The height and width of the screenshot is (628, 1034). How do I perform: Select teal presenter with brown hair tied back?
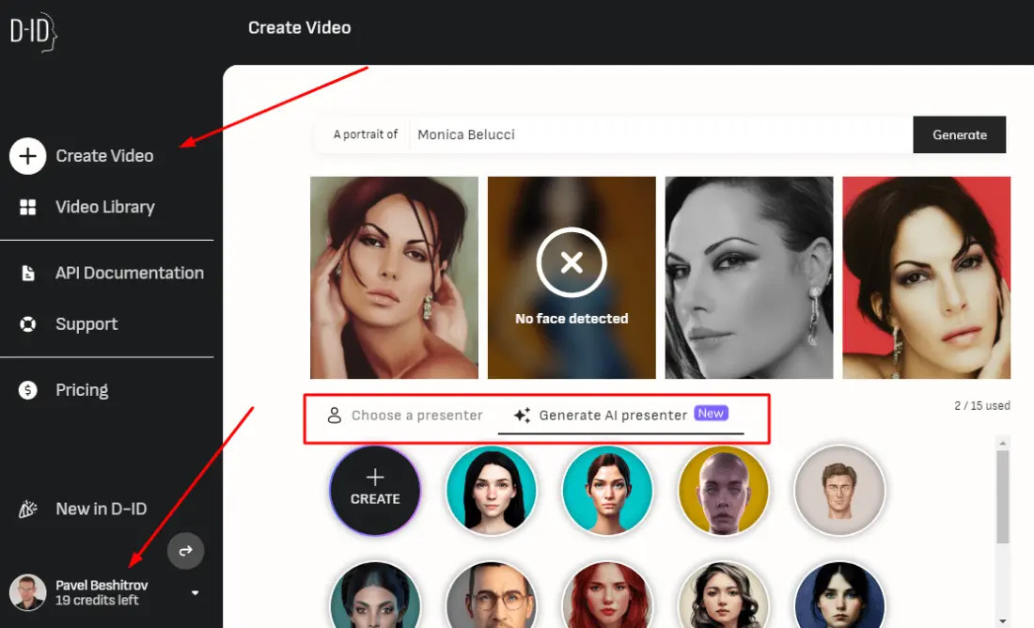(607, 490)
